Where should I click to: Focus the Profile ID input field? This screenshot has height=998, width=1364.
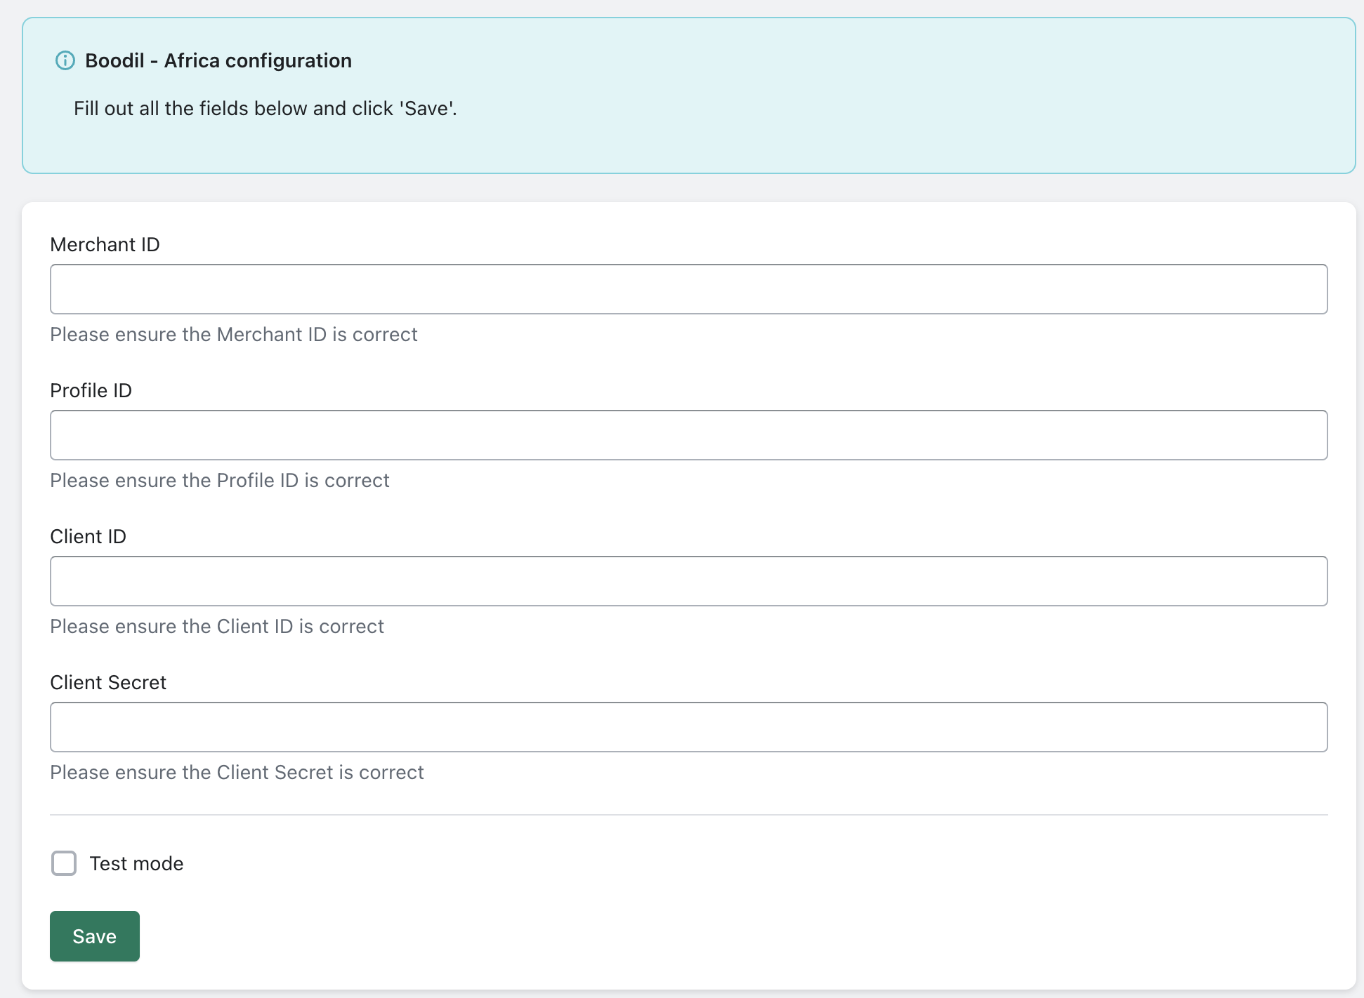pyautogui.click(x=688, y=435)
